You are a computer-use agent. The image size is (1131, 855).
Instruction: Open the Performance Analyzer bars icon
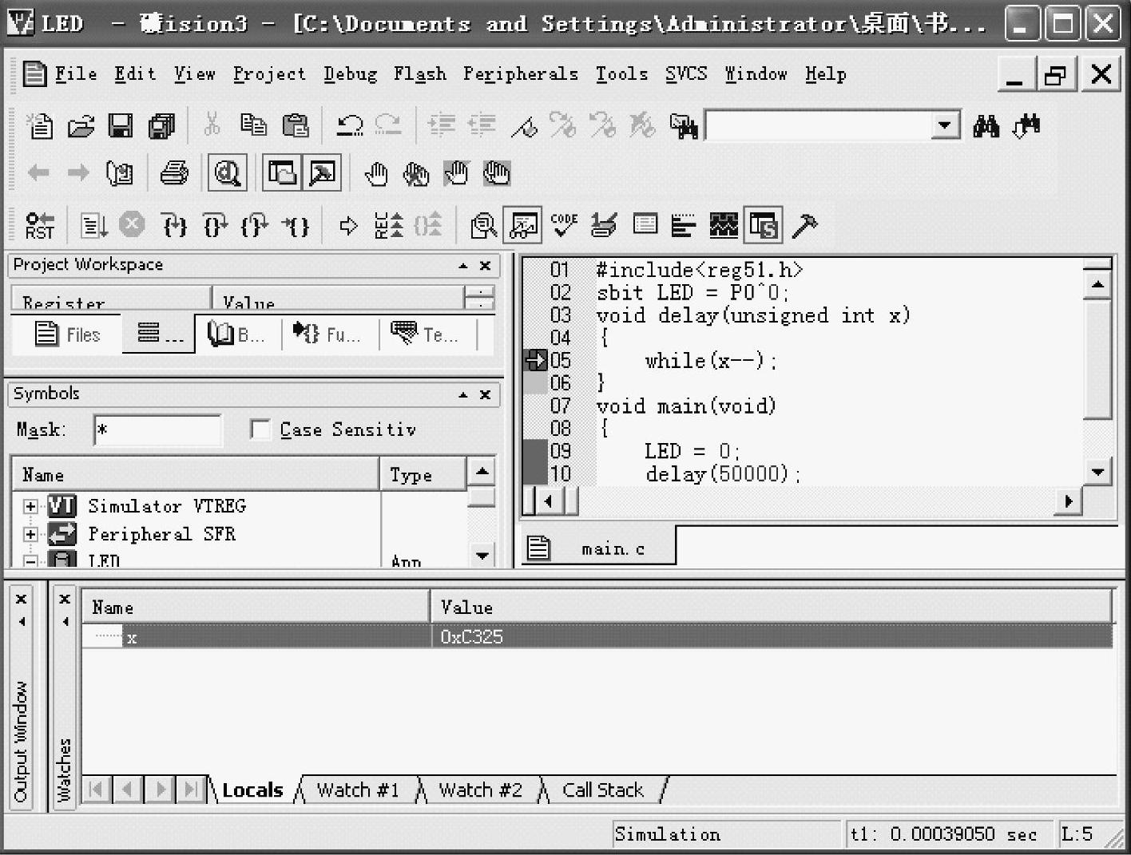684,226
